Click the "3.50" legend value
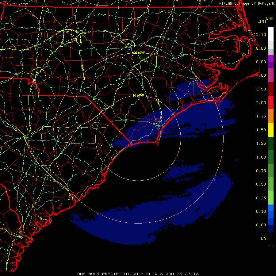 pos(261,89)
